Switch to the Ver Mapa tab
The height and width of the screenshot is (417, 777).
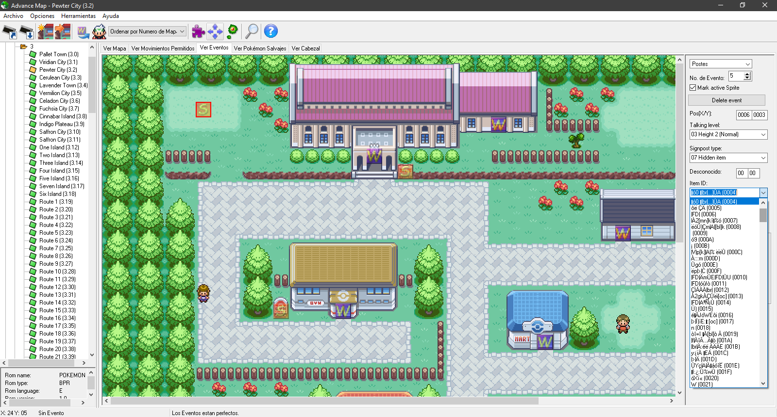[115, 48]
